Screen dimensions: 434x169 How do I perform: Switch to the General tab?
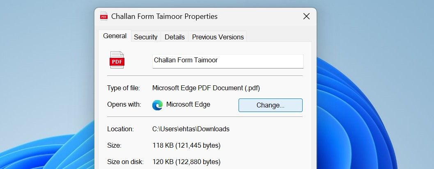(x=115, y=36)
